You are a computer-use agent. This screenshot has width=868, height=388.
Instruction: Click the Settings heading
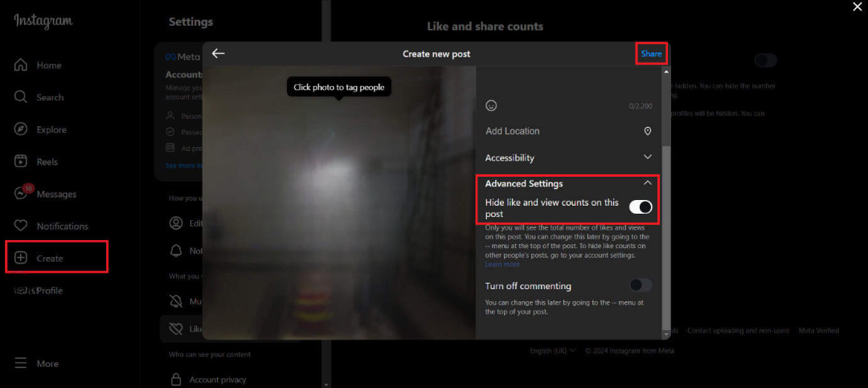pos(190,22)
